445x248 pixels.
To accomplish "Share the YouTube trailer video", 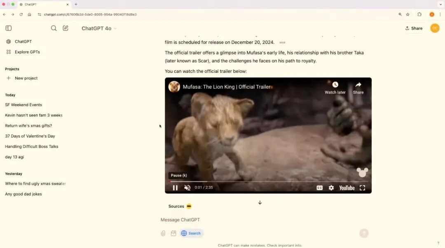I will 358,88.
